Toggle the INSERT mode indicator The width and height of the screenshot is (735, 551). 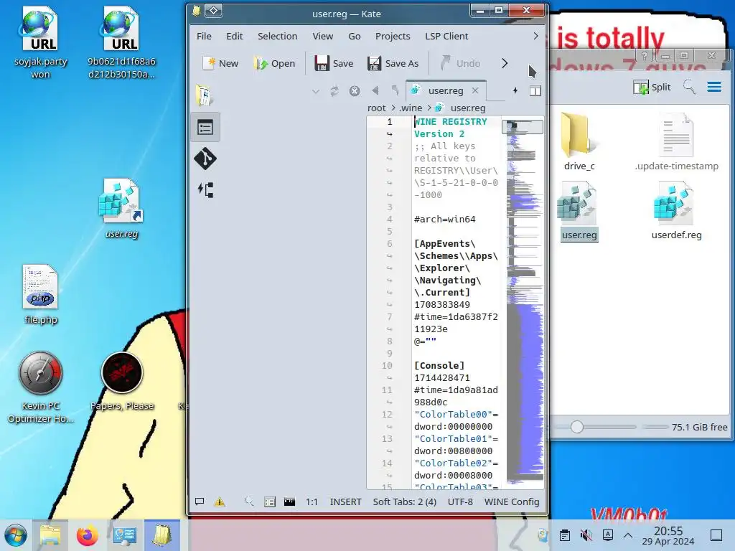click(x=345, y=501)
